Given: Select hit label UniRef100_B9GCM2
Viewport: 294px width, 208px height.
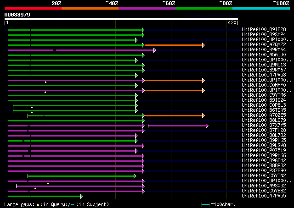Looking at the screenshot, I should [264, 161].
